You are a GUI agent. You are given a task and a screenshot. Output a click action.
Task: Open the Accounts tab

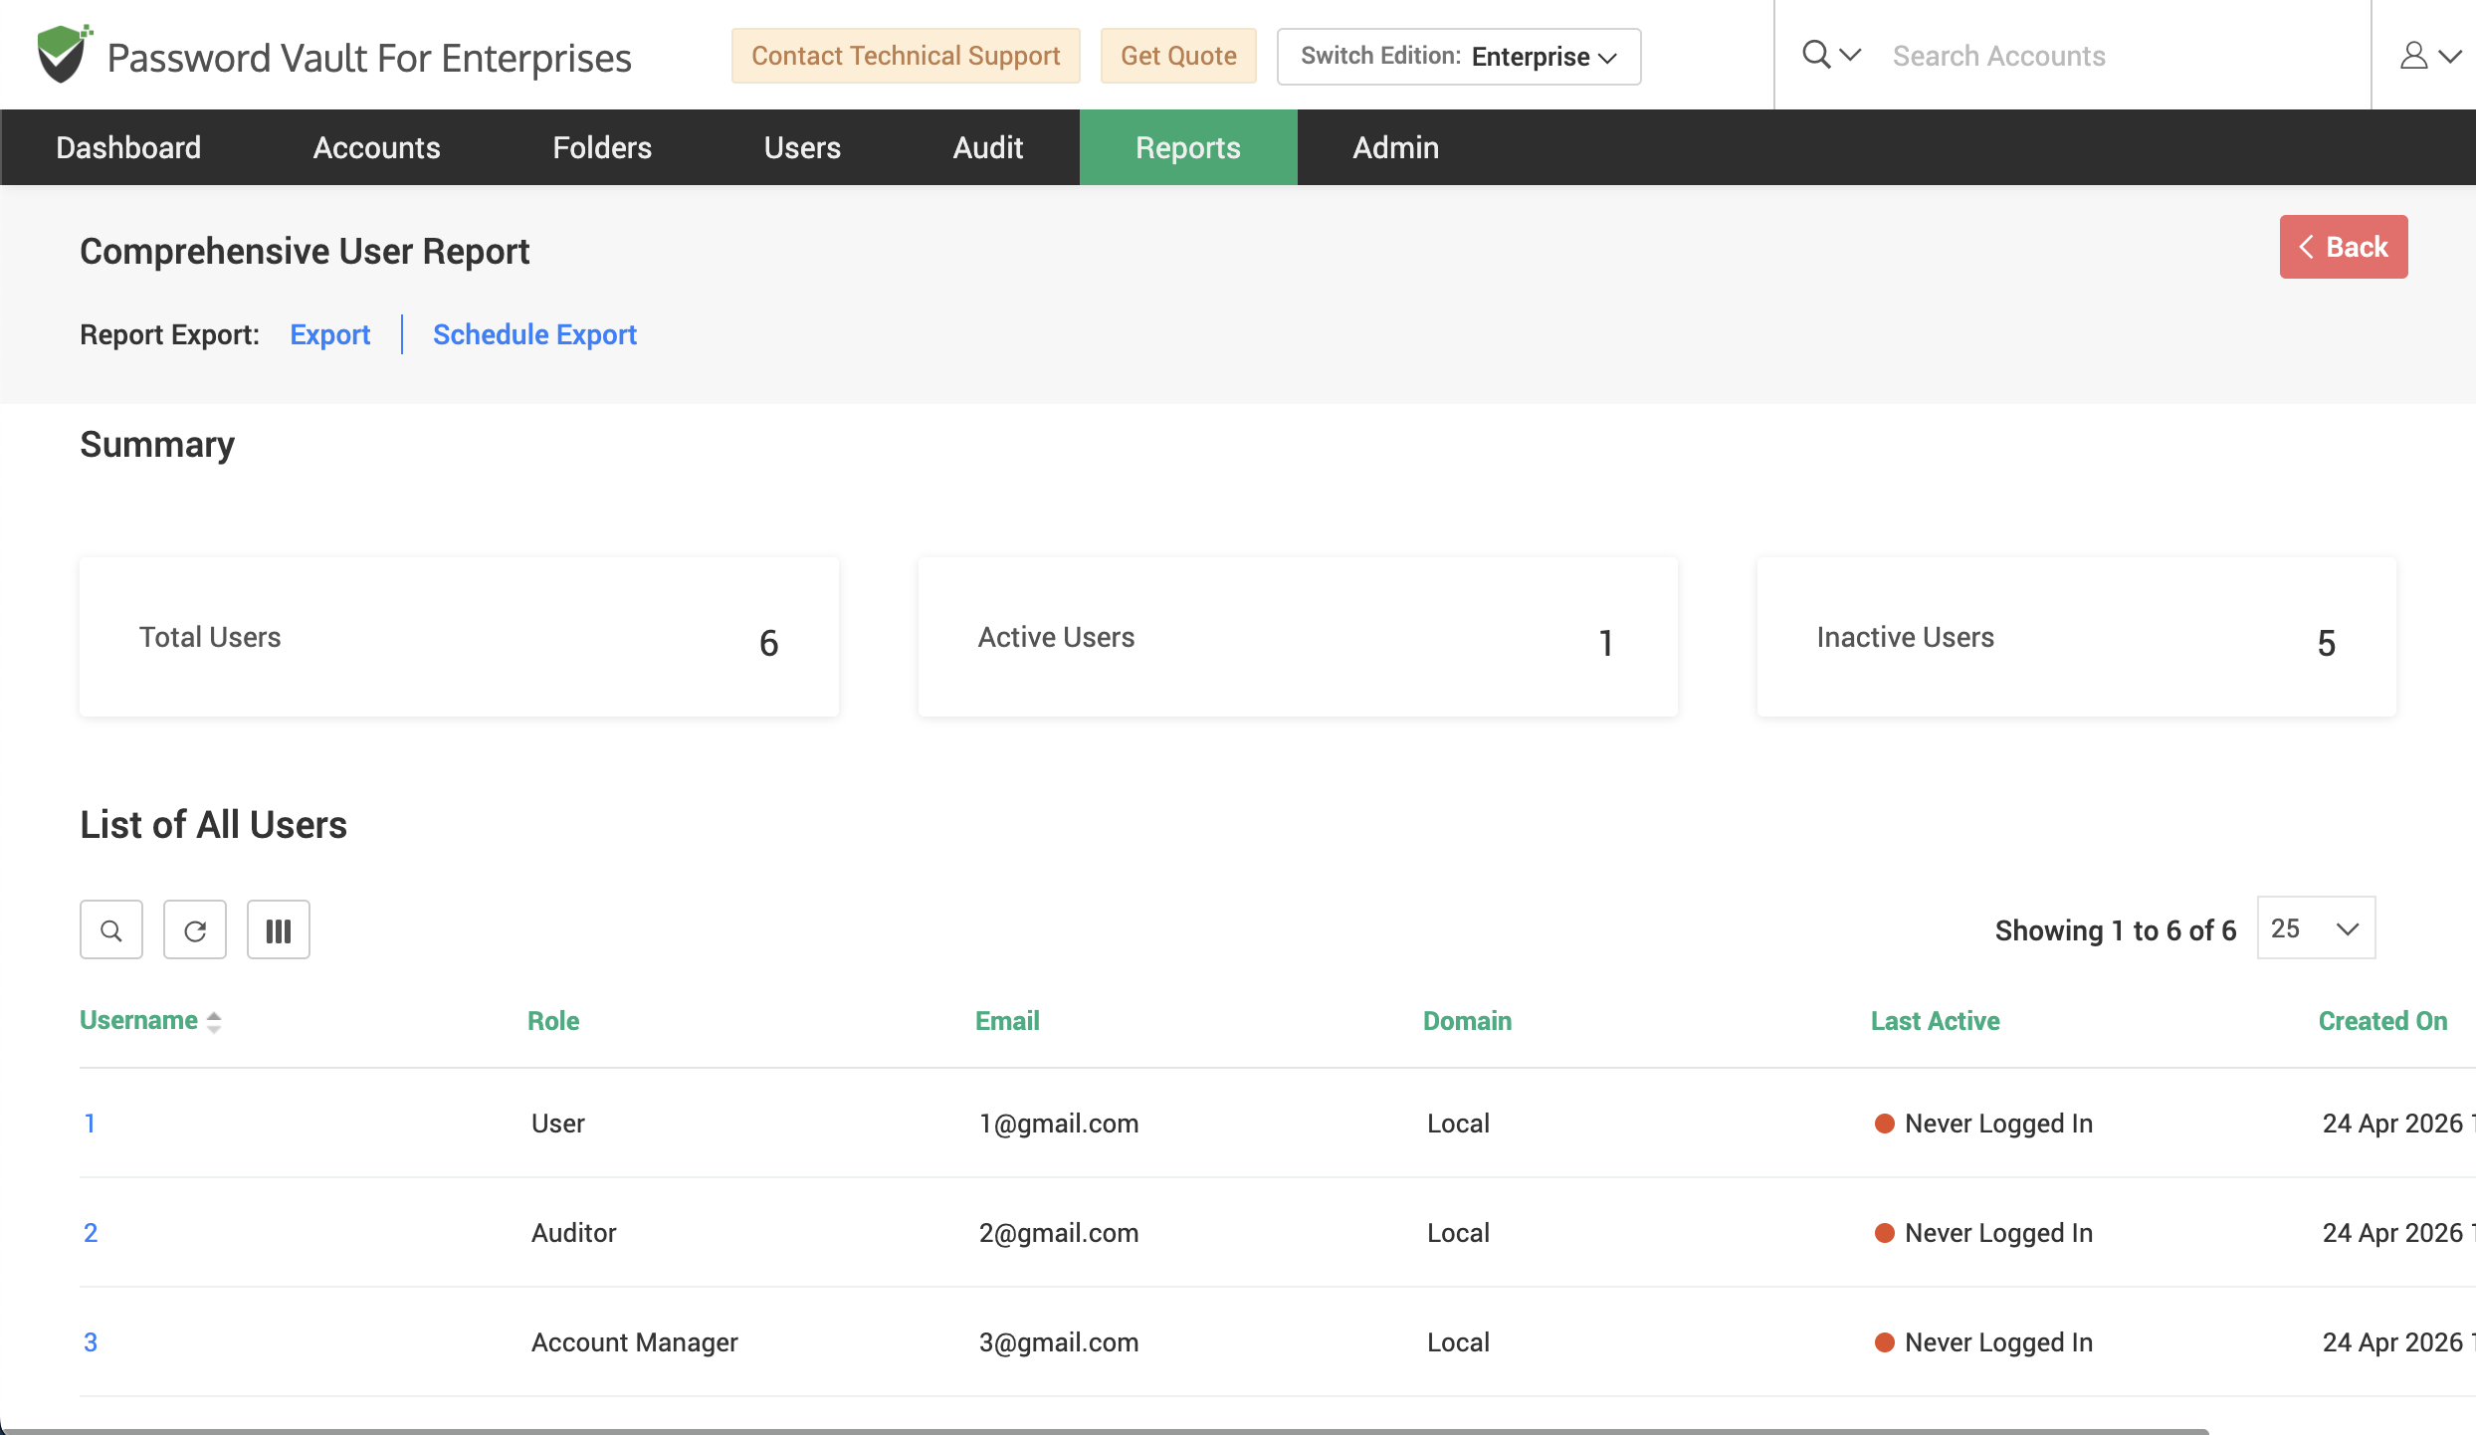[376, 147]
